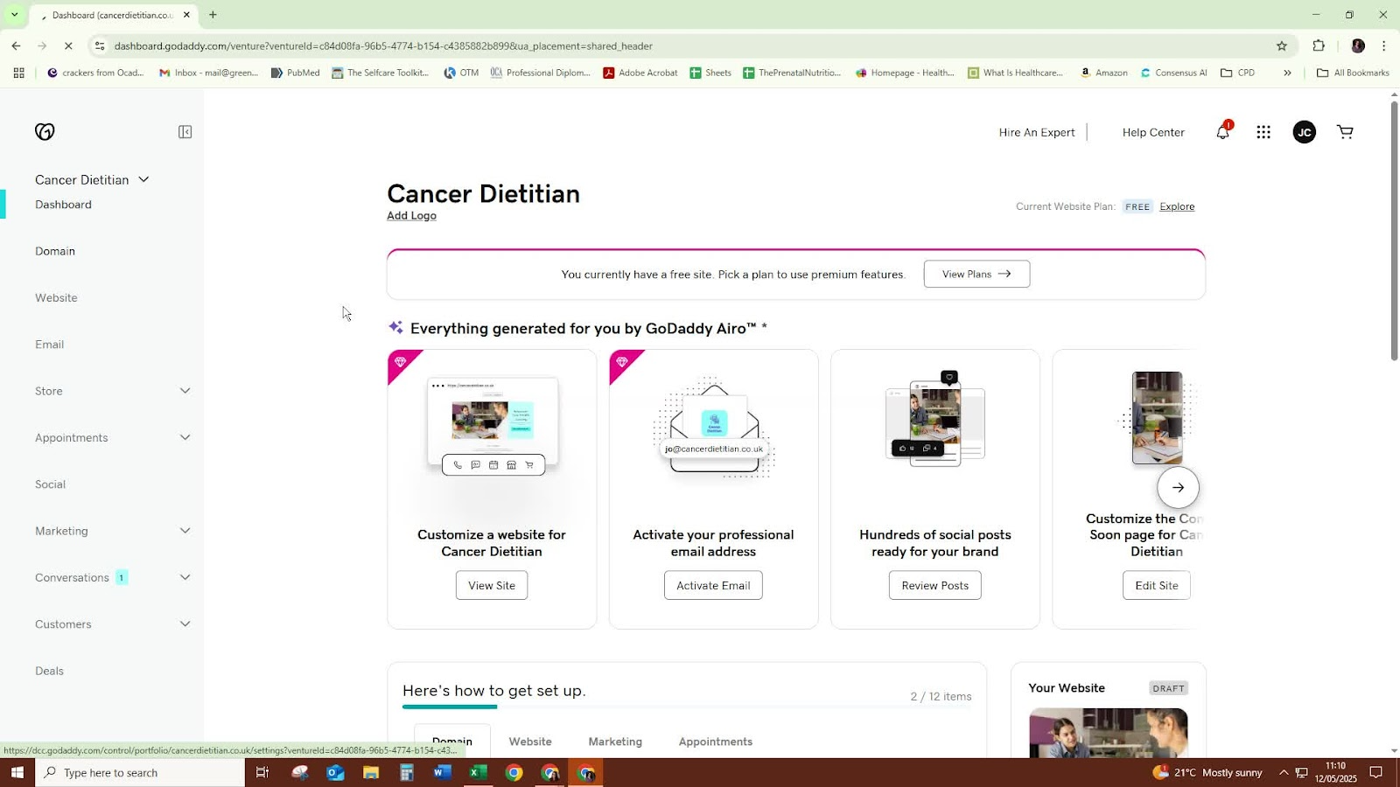Stop loading the page
The width and height of the screenshot is (1400, 787).
tap(69, 45)
